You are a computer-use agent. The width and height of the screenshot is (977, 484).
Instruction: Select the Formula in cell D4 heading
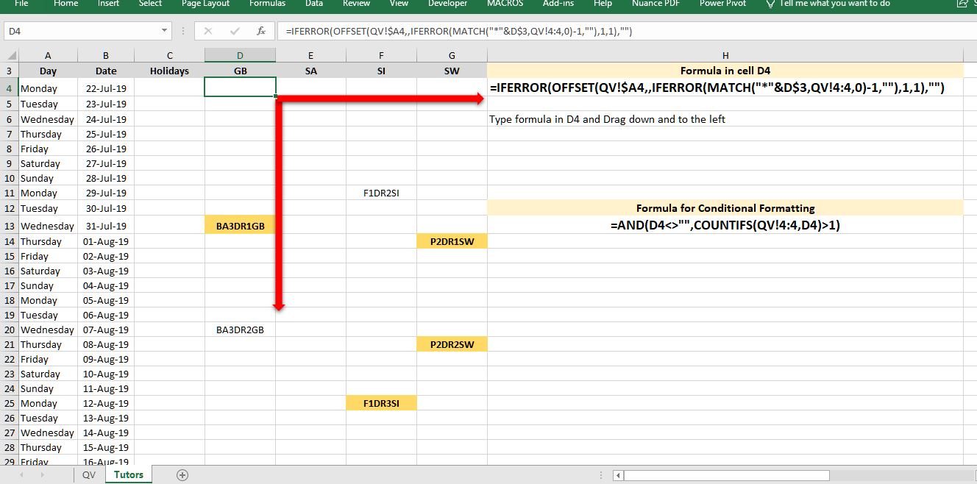pos(725,71)
